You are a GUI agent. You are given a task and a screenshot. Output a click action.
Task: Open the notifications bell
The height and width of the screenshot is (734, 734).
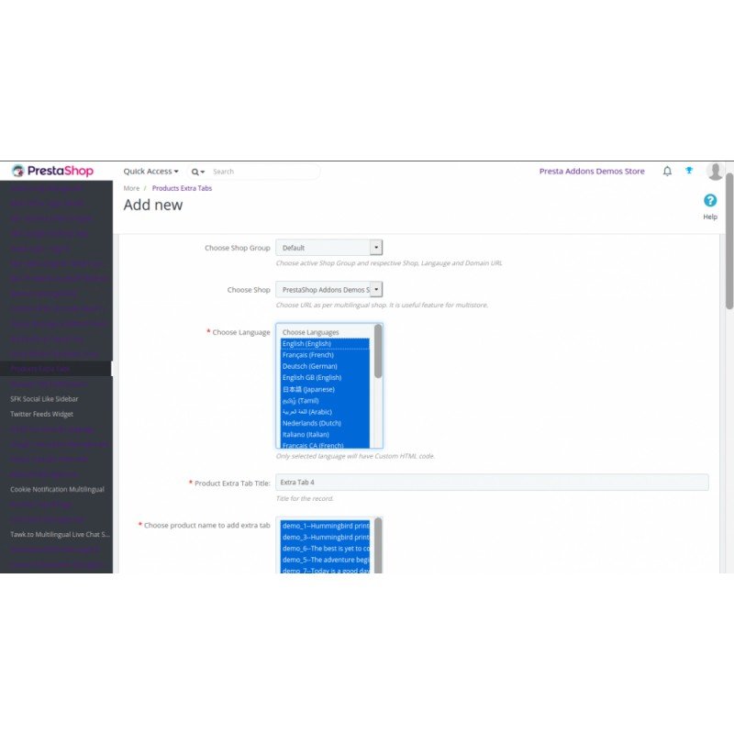click(x=667, y=171)
